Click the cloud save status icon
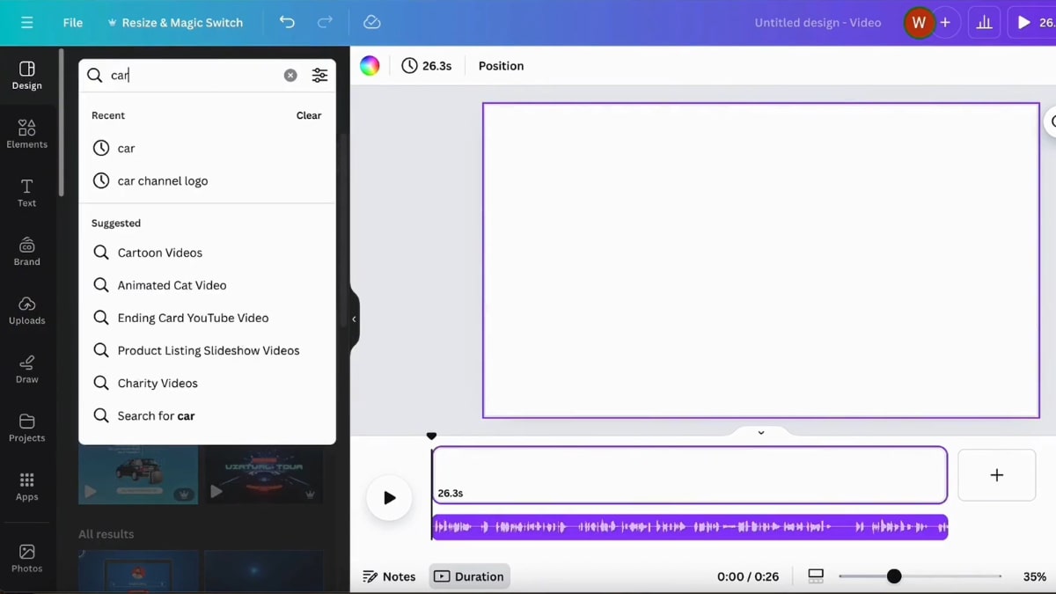The height and width of the screenshot is (594, 1056). tap(371, 22)
